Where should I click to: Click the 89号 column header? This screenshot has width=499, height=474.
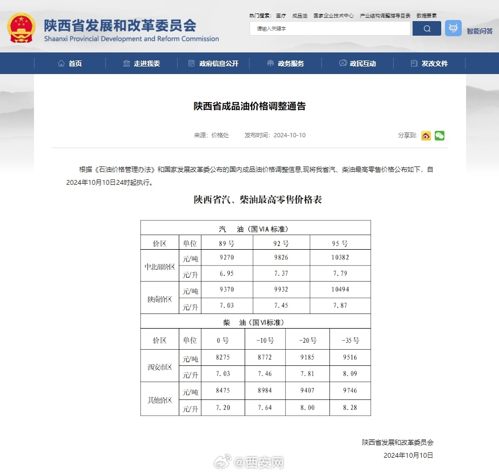click(x=227, y=243)
